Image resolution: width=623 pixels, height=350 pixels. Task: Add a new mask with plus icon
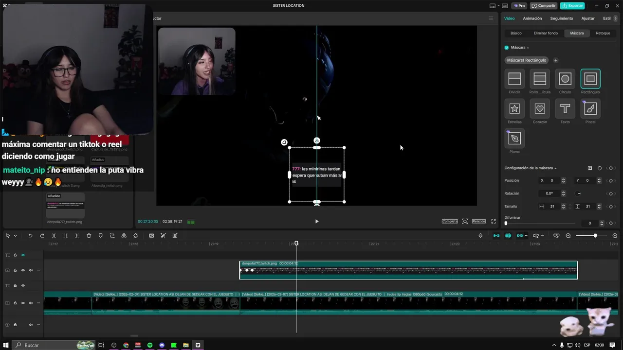556,60
